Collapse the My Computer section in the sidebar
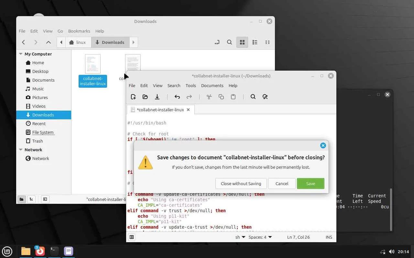 pyautogui.click(x=21, y=54)
